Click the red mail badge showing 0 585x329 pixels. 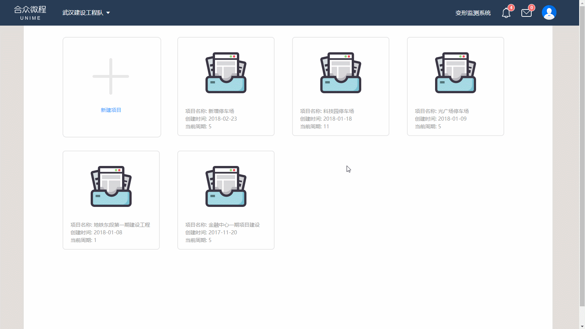tap(532, 8)
